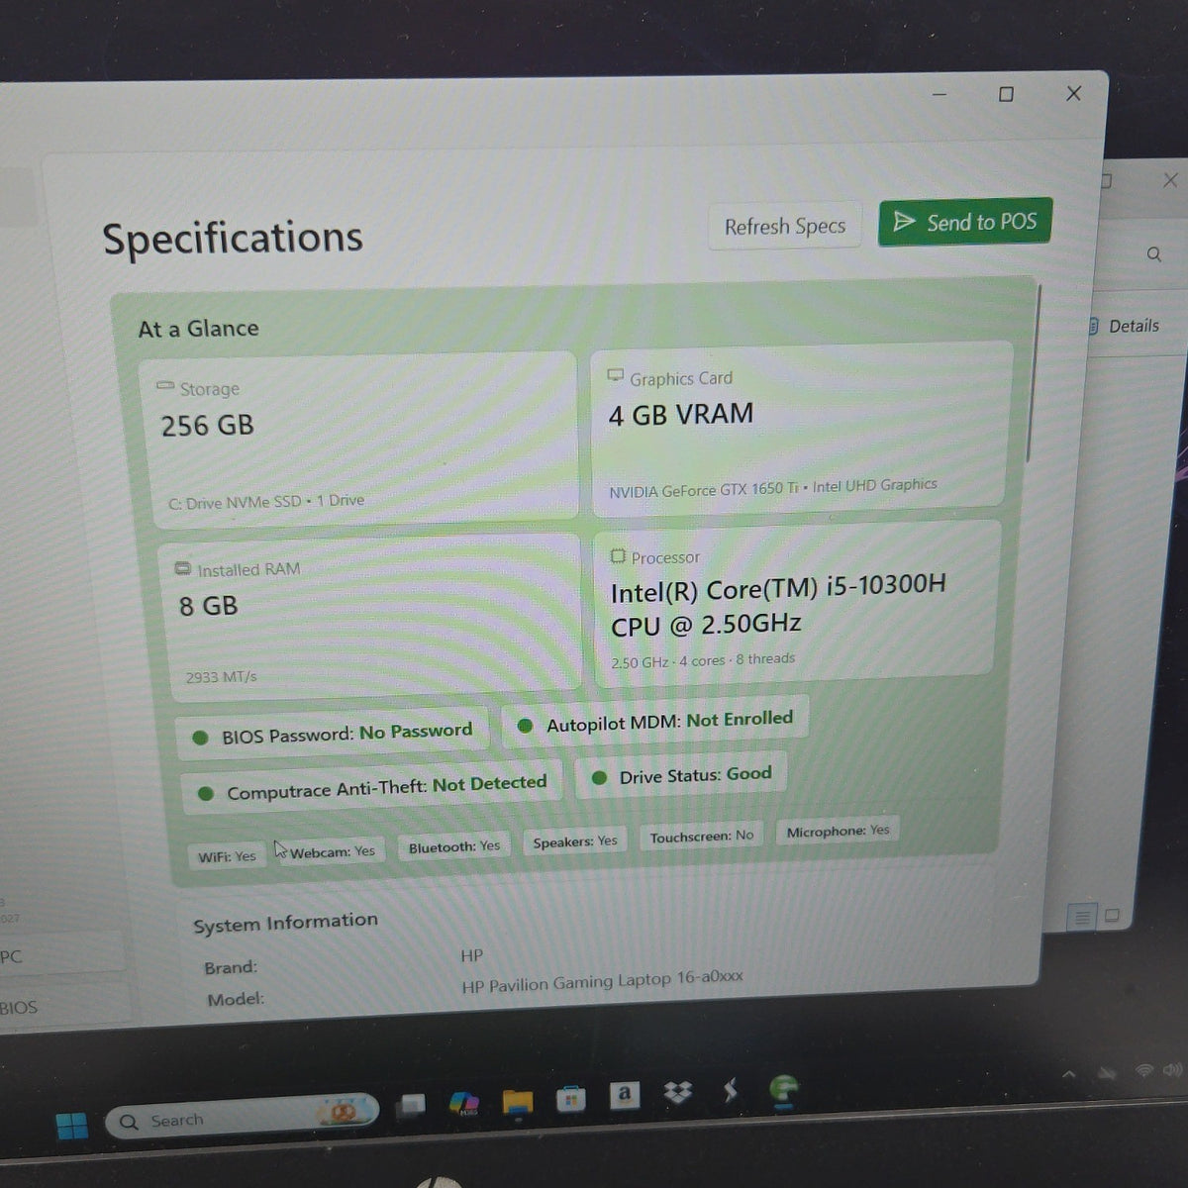Click the search icon in the background window
Screen dimensions: 1188x1188
1154,254
